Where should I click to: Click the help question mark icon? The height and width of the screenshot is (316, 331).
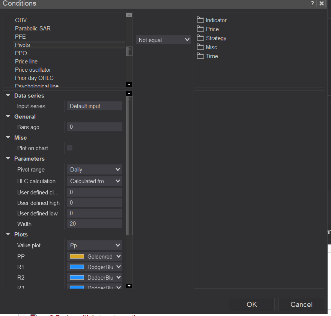coord(312,3)
